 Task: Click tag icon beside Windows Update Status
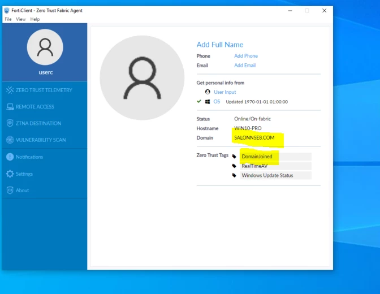234,175
